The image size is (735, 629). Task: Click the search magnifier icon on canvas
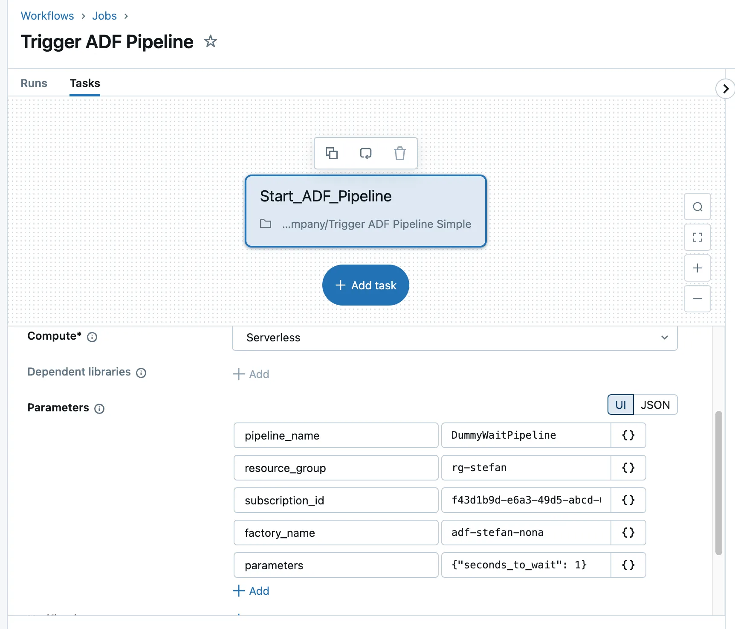tap(697, 207)
